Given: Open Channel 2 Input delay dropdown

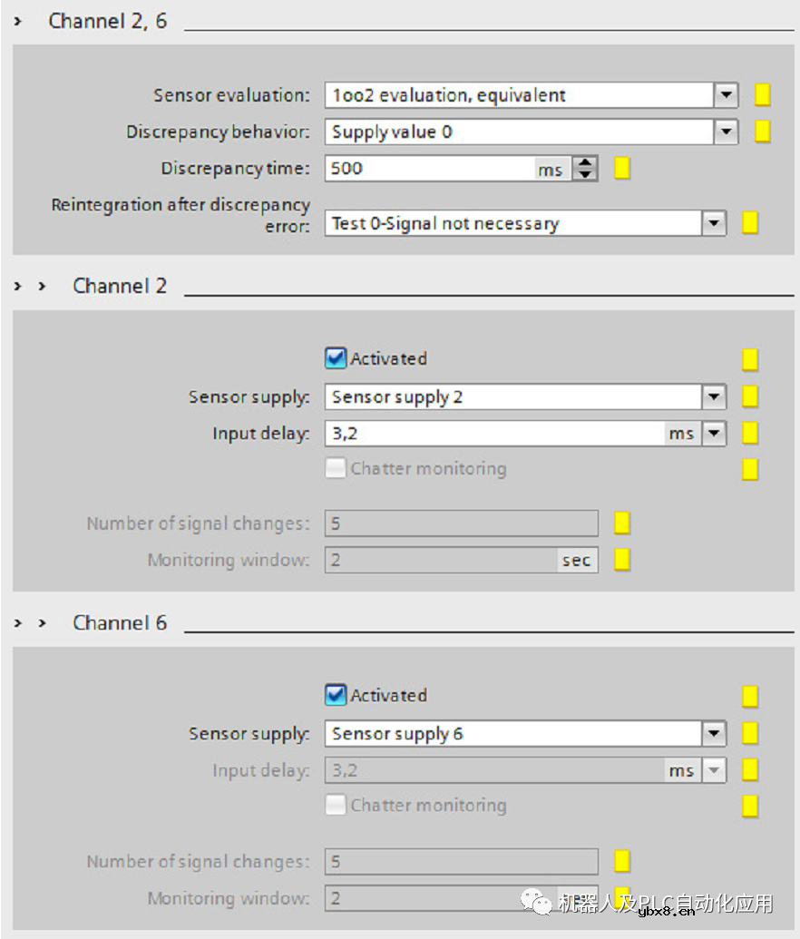Looking at the screenshot, I should [714, 434].
